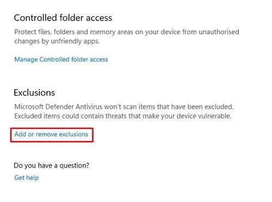Open Manage Controlled folder access link
The image size is (272, 202).
(x=61, y=60)
